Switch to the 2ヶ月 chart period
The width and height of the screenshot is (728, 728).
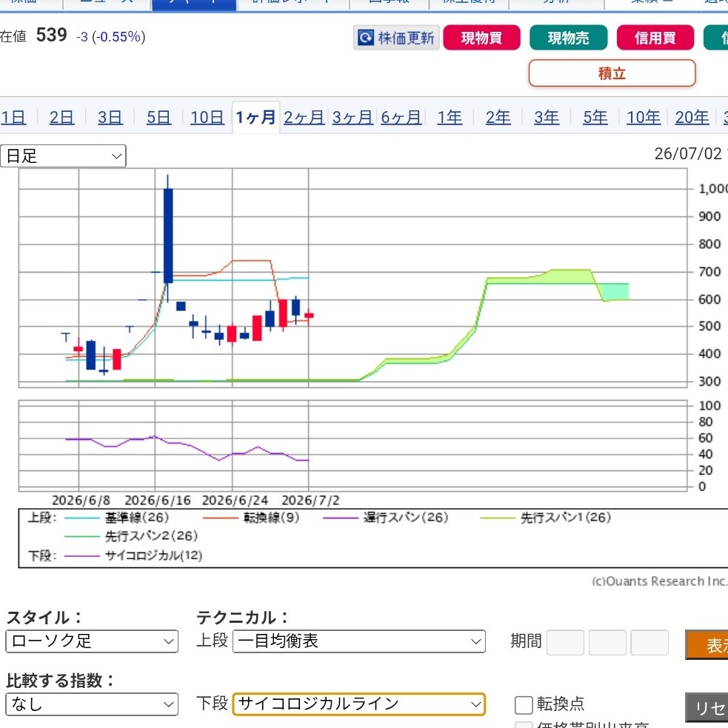pyautogui.click(x=304, y=118)
